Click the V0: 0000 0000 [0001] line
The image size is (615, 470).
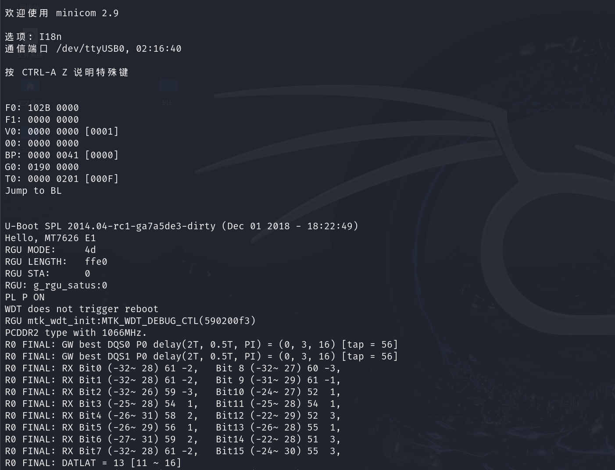[62, 132]
